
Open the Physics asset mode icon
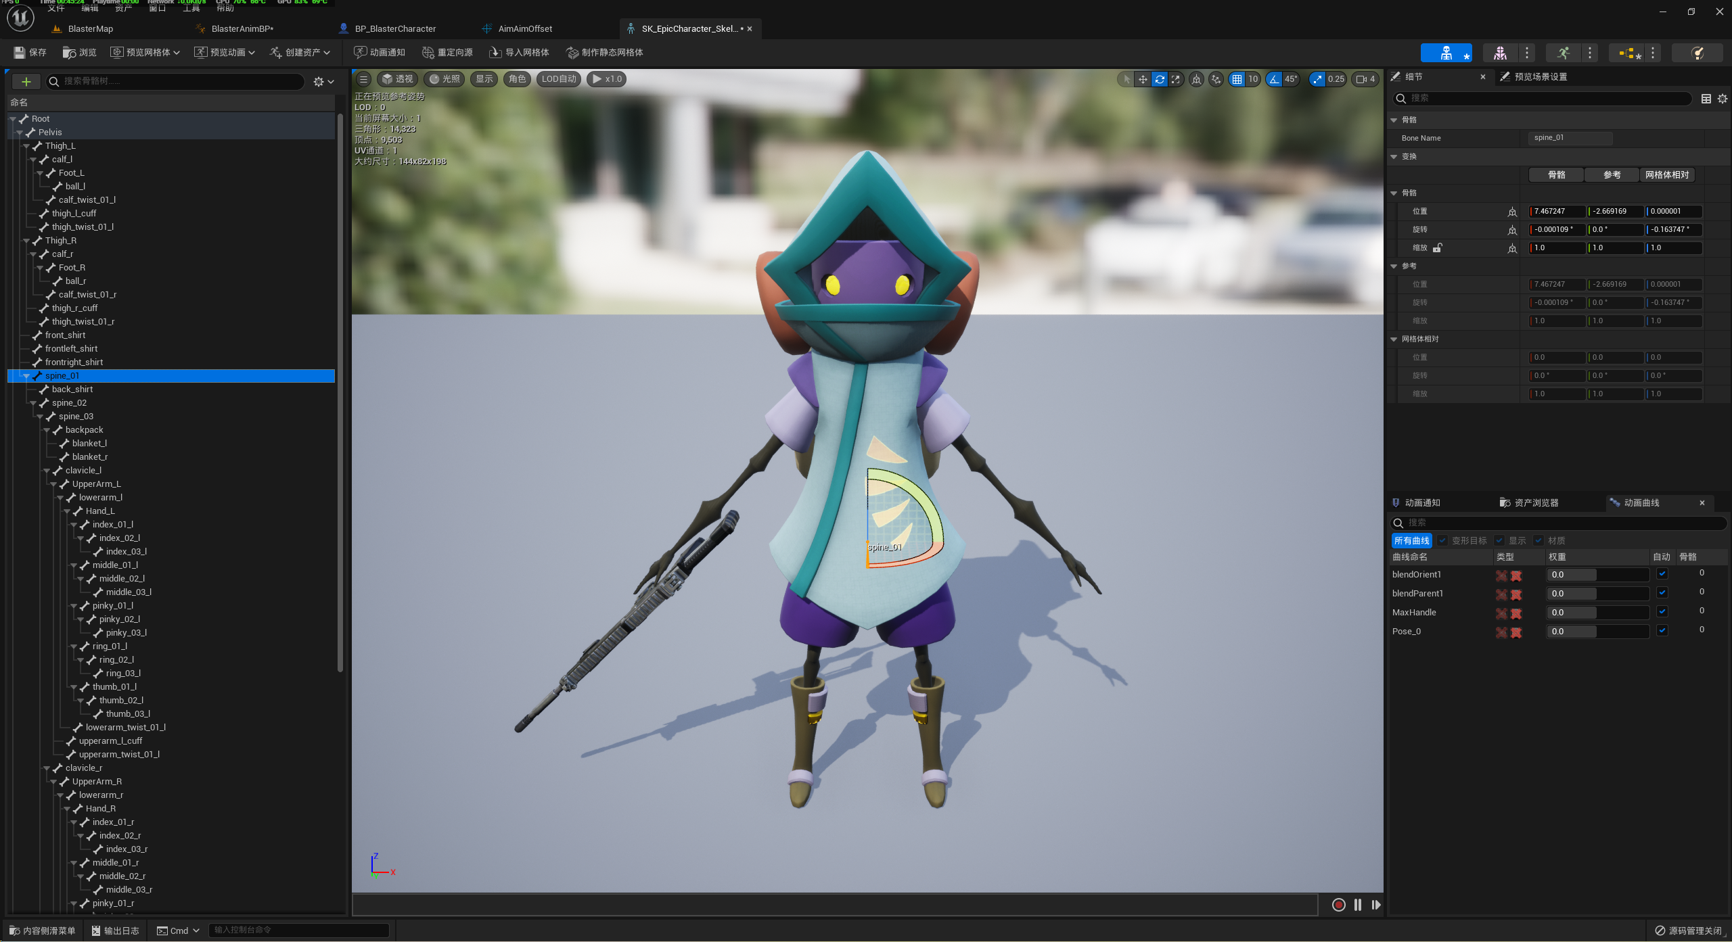(x=1697, y=53)
